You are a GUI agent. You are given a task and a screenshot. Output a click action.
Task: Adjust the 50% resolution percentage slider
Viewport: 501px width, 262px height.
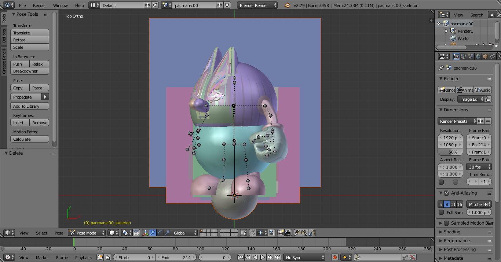coord(451,152)
